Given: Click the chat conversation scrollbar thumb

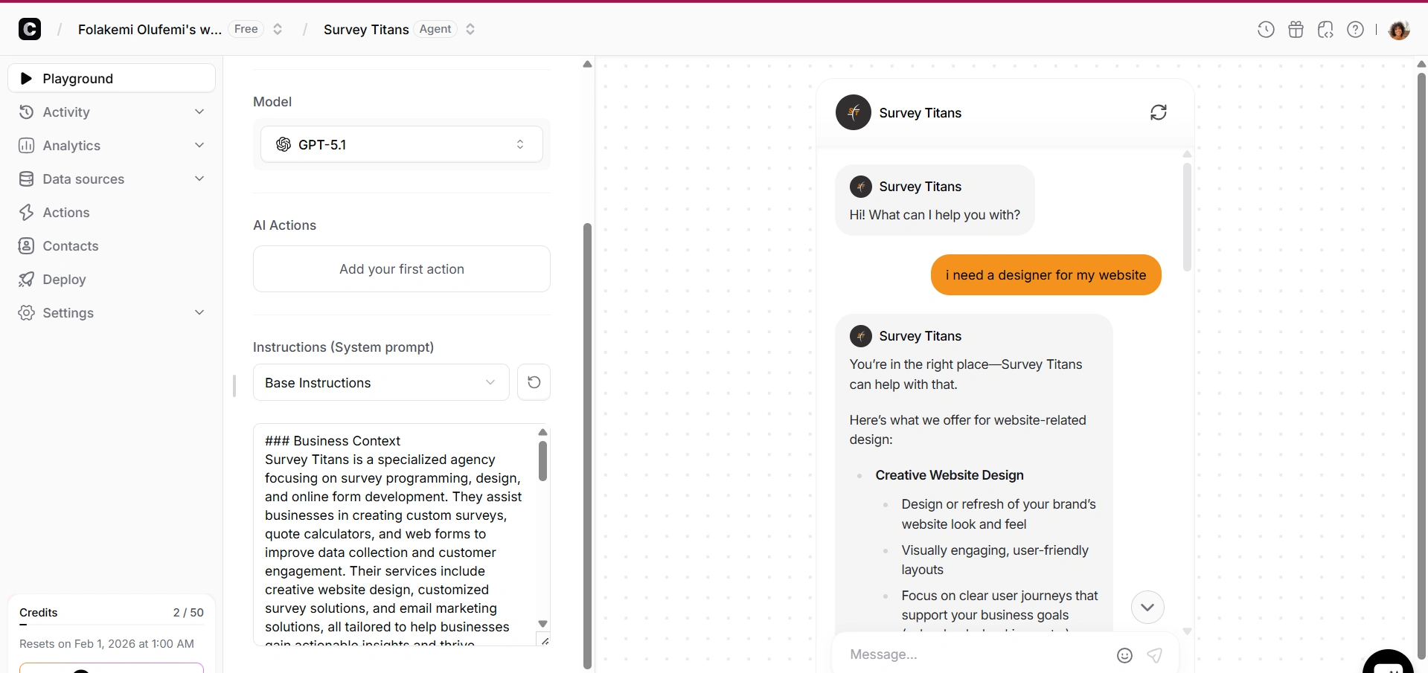Looking at the screenshot, I should click(1187, 216).
